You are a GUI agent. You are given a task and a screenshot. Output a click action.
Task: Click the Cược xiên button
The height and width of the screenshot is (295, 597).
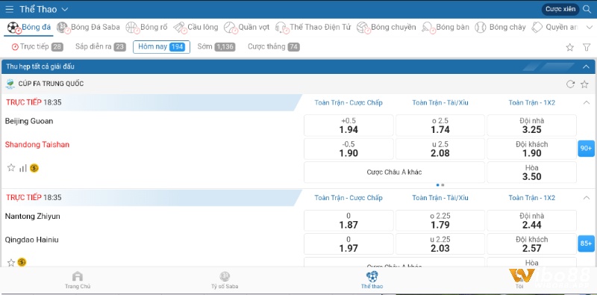click(560, 9)
